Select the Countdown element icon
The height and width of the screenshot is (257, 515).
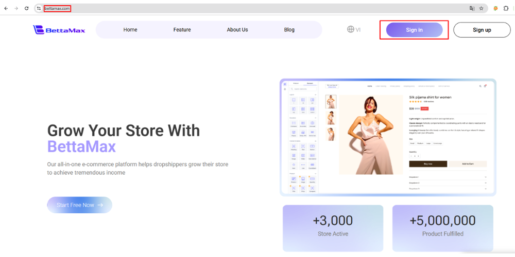click(313, 166)
